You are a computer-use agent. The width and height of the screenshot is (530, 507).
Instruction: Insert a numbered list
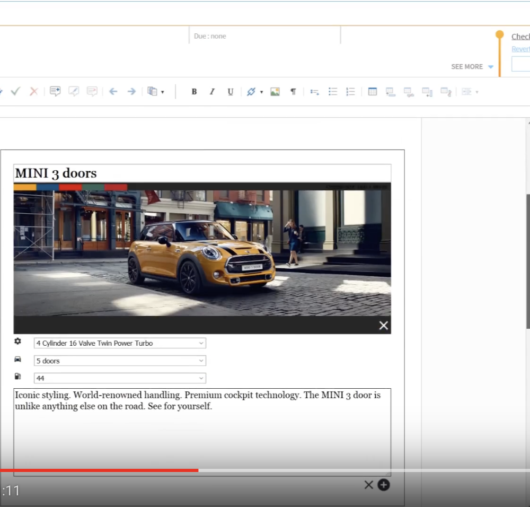click(350, 92)
